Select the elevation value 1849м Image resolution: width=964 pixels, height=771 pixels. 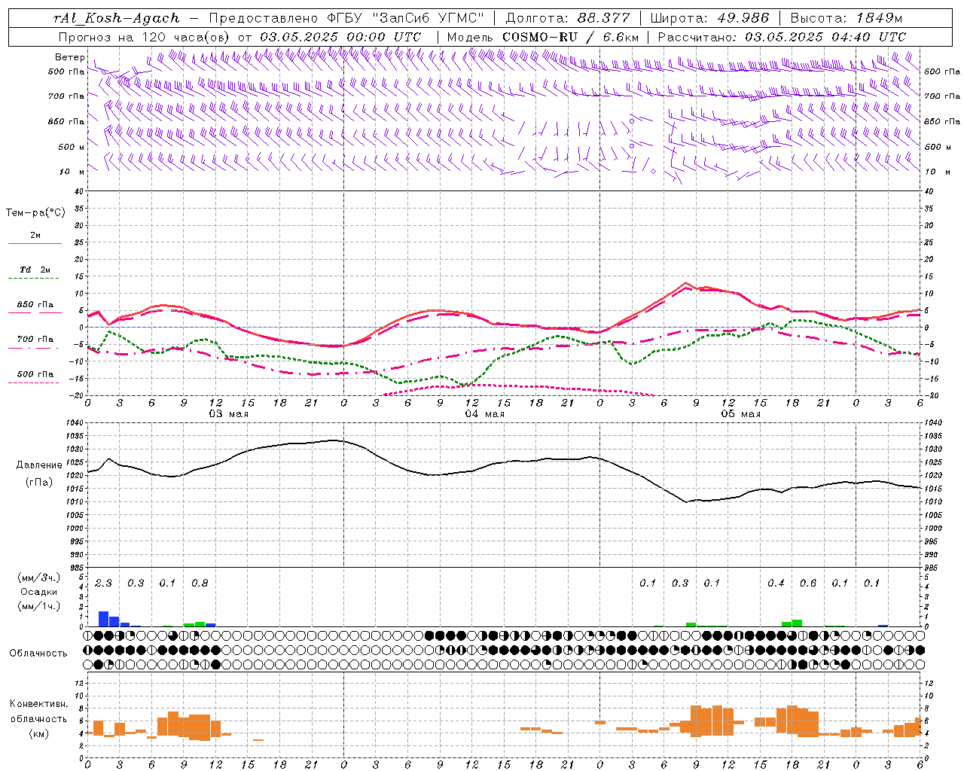click(x=879, y=18)
